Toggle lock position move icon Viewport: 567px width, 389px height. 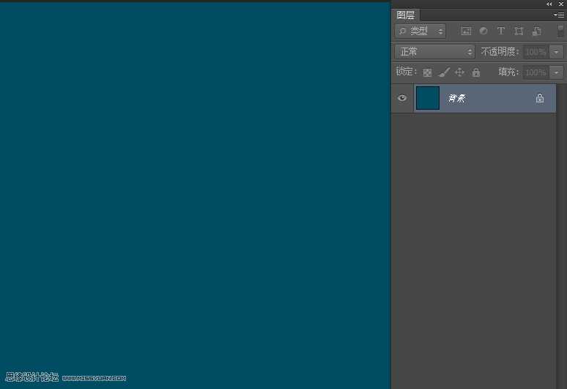click(x=460, y=72)
